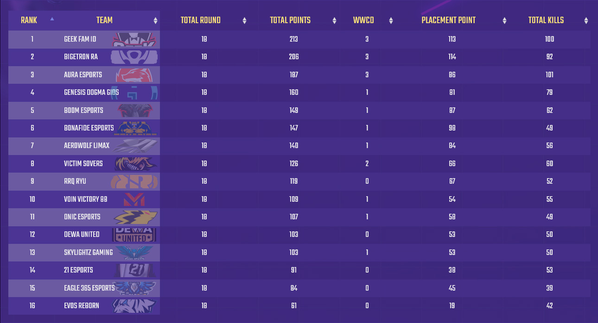Viewport: 598px width, 323px height.
Task: Click the Placement Point column header
Action: pos(448,20)
